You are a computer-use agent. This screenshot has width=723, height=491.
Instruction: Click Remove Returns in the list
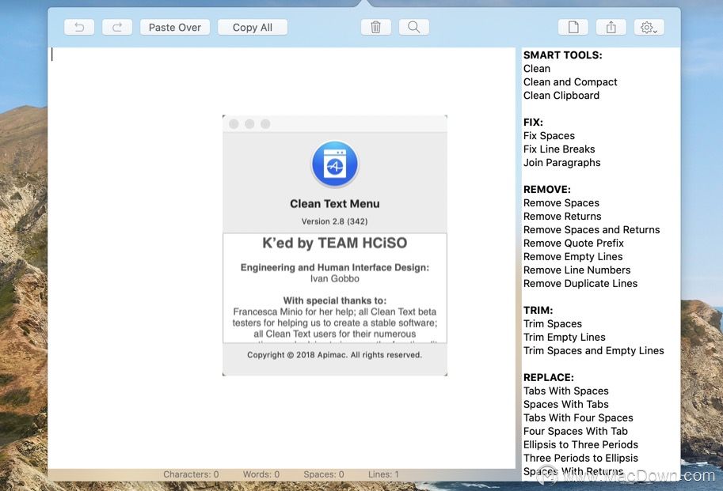coord(562,217)
